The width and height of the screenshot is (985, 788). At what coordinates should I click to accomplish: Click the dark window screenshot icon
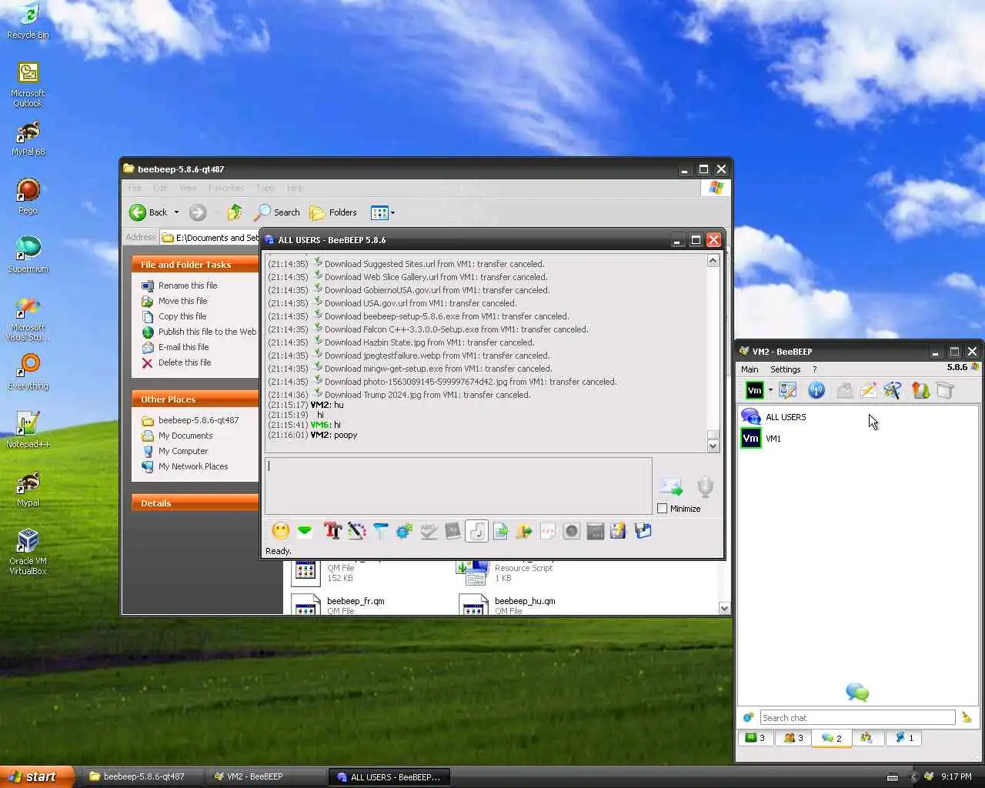coord(595,530)
